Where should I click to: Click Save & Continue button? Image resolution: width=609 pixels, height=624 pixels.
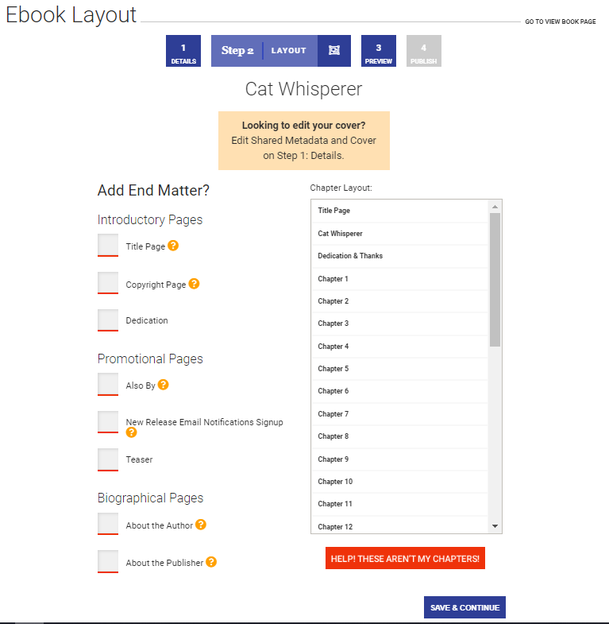pos(464,607)
